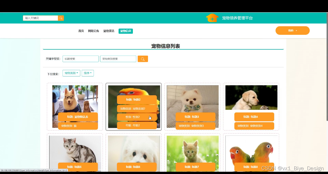The width and height of the screenshot is (328, 174).
Task: Click the 宠物类别: 宠物类别4 label
Action: pos(254,126)
